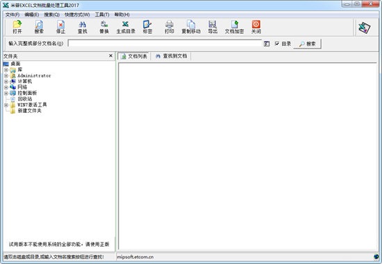Screen dimensions: 382x264
Task: Select 库 in the folder tree
Action: [x=19, y=69]
